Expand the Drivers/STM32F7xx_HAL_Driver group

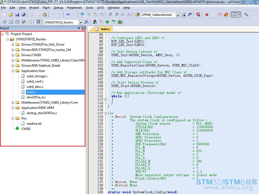13,45
